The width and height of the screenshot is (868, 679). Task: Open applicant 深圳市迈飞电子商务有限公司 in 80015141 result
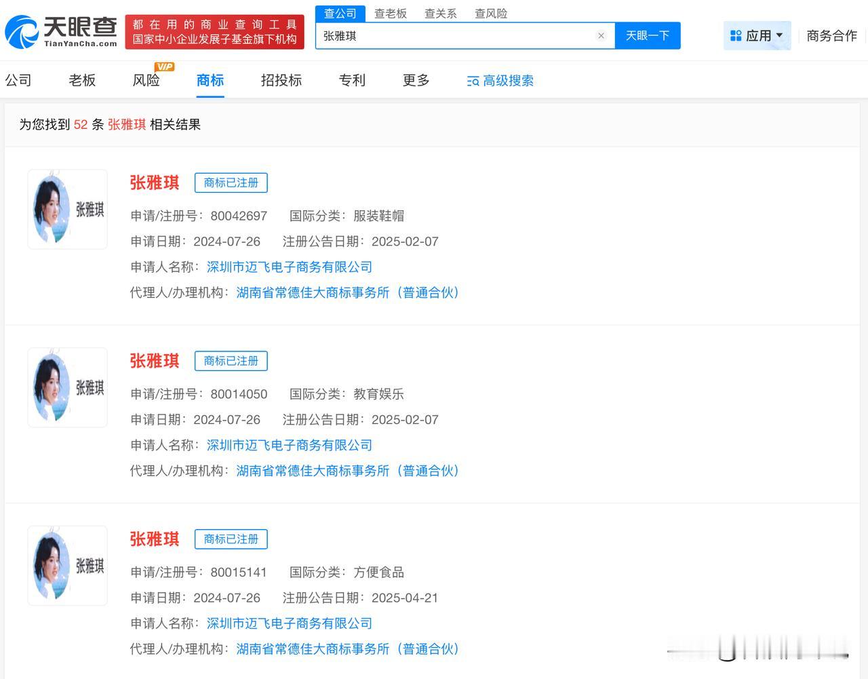(290, 623)
